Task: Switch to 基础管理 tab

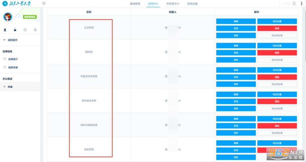Action: 135,4
